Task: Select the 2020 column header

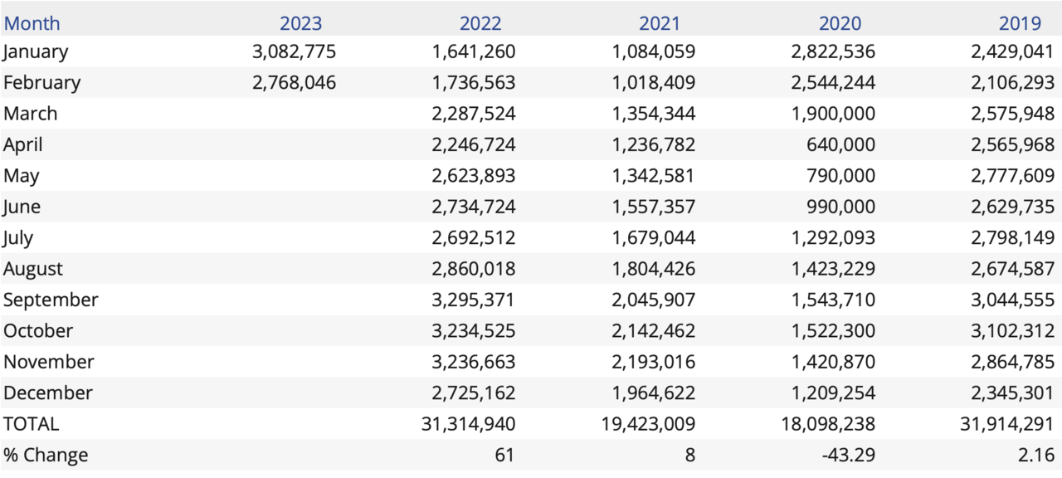Action: click(x=840, y=23)
